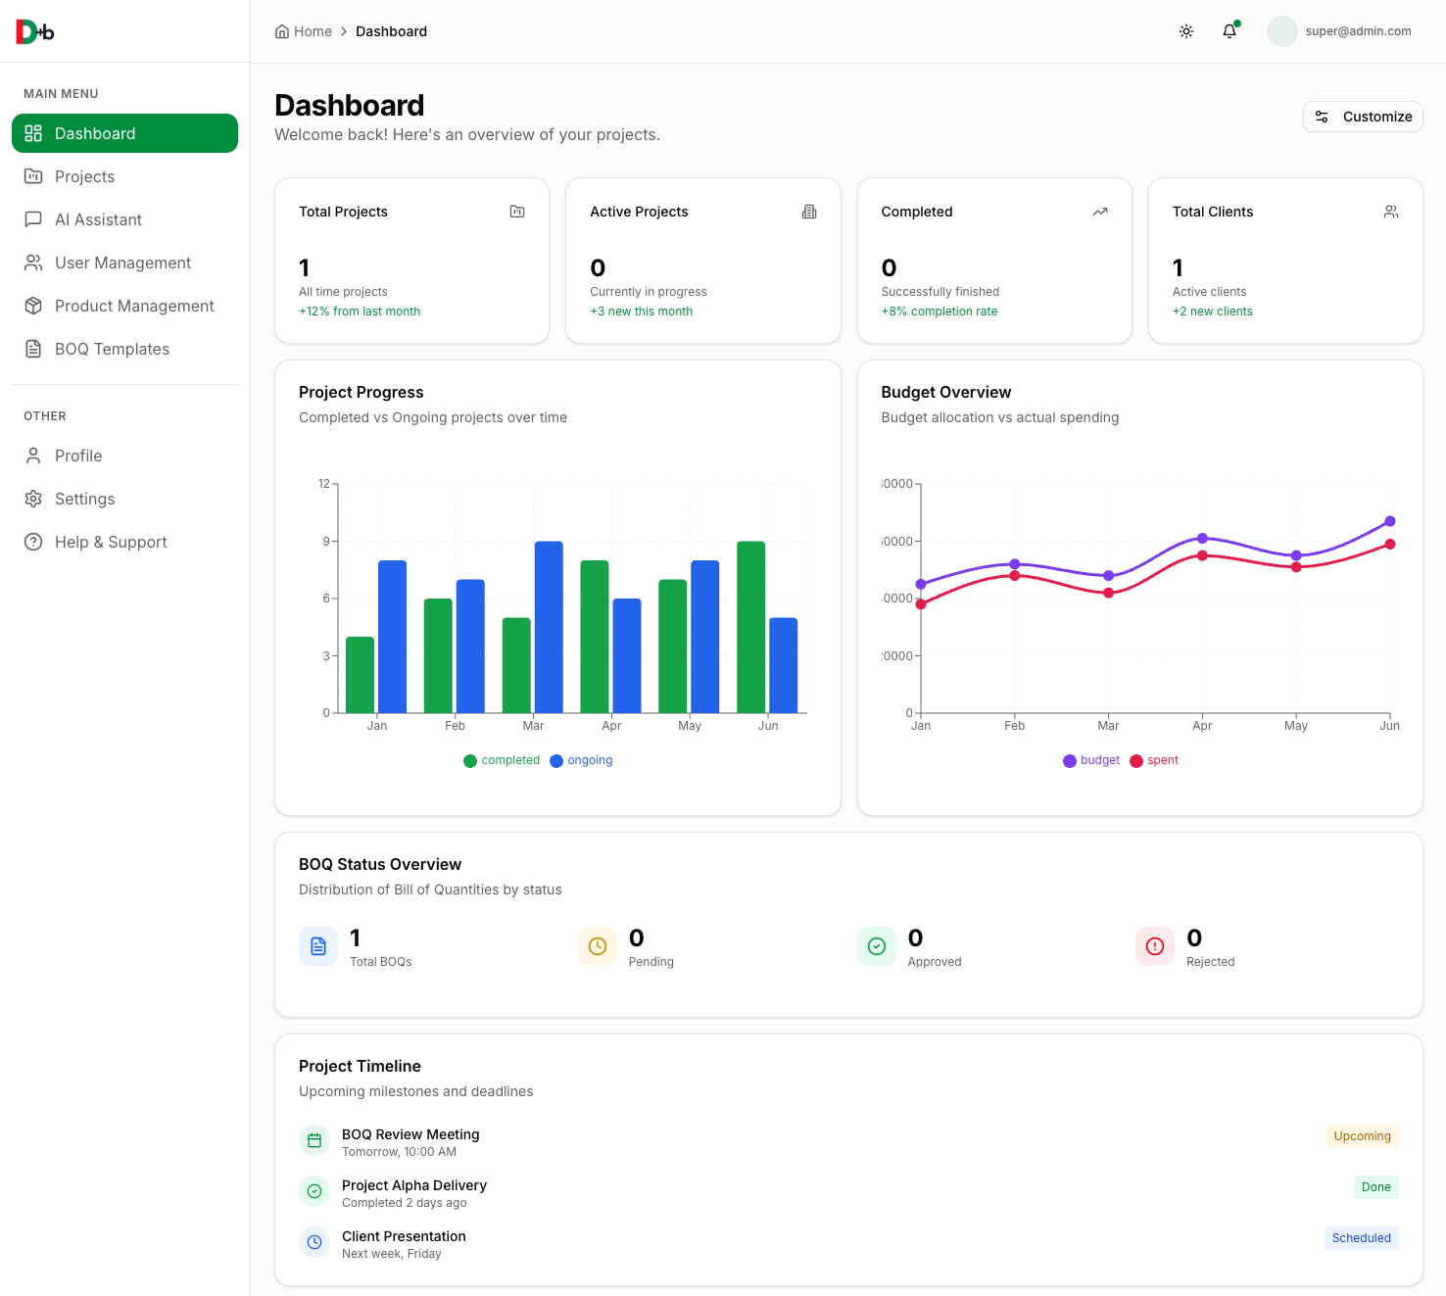Follow the Home breadcrumb link
This screenshot has width=1446, height=1296.
tap(312, 30)
